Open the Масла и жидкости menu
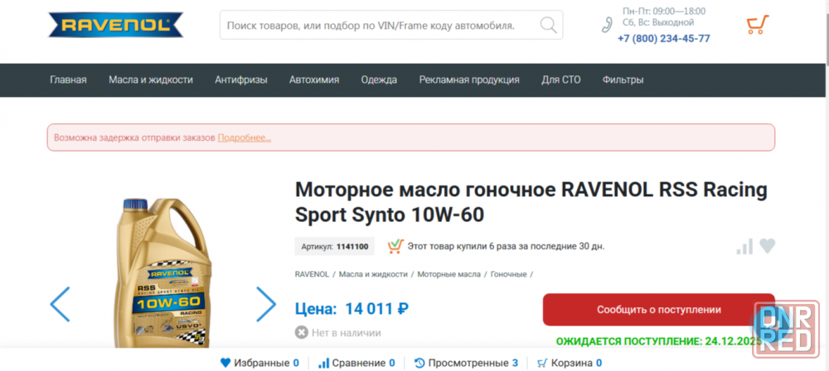 [151, 80]
